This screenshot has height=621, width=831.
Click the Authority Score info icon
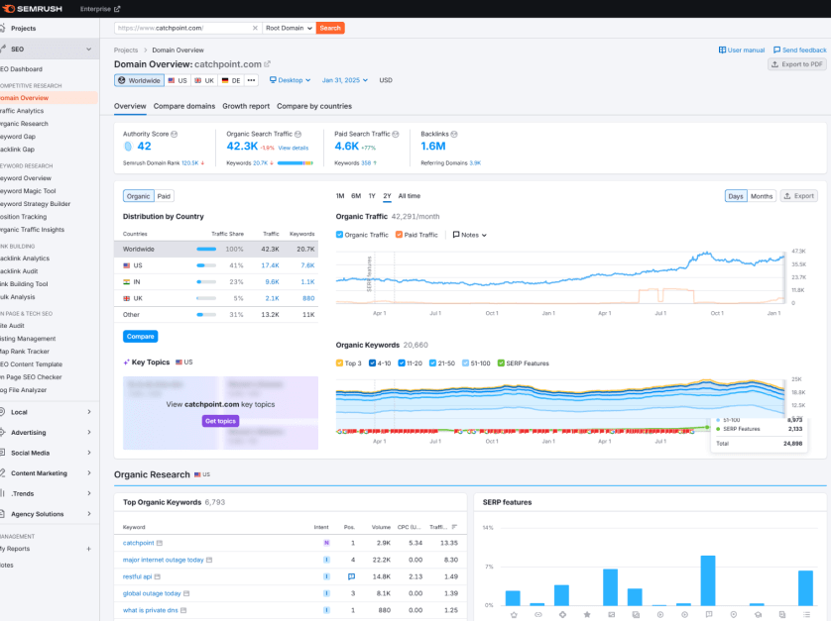coord(174,133)
